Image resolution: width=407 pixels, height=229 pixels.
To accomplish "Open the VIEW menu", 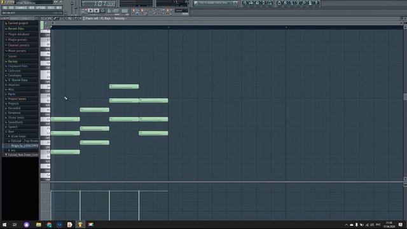I will point(32,8).
